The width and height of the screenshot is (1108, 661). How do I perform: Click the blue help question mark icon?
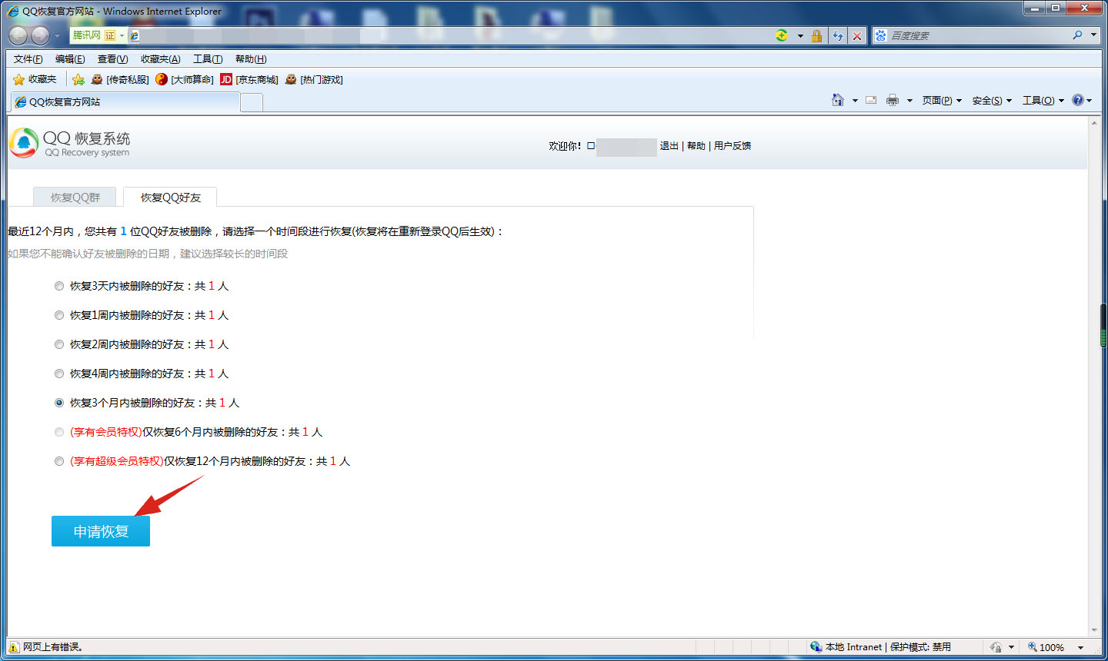coord(1078,100)
